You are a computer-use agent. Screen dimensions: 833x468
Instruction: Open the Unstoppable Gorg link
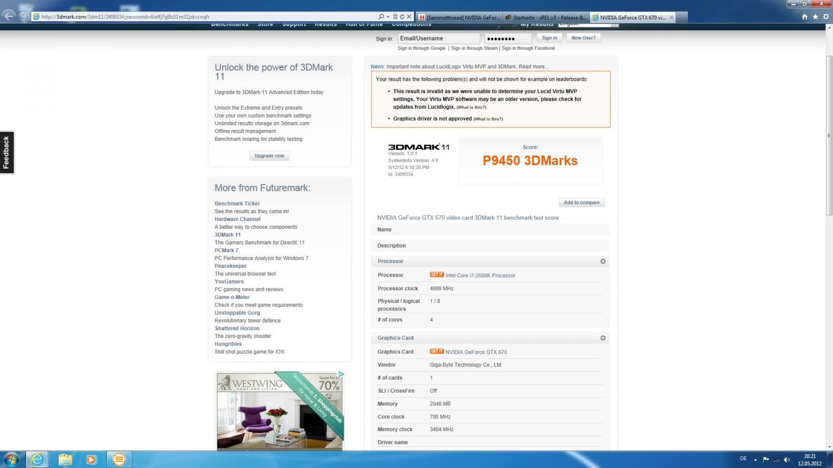tap(237, 313)
